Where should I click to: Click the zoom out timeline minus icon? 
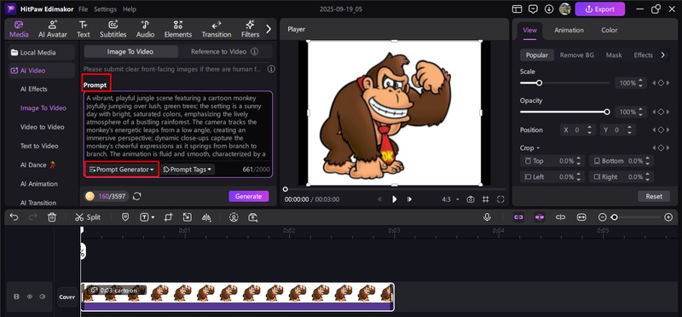point(603,217)
